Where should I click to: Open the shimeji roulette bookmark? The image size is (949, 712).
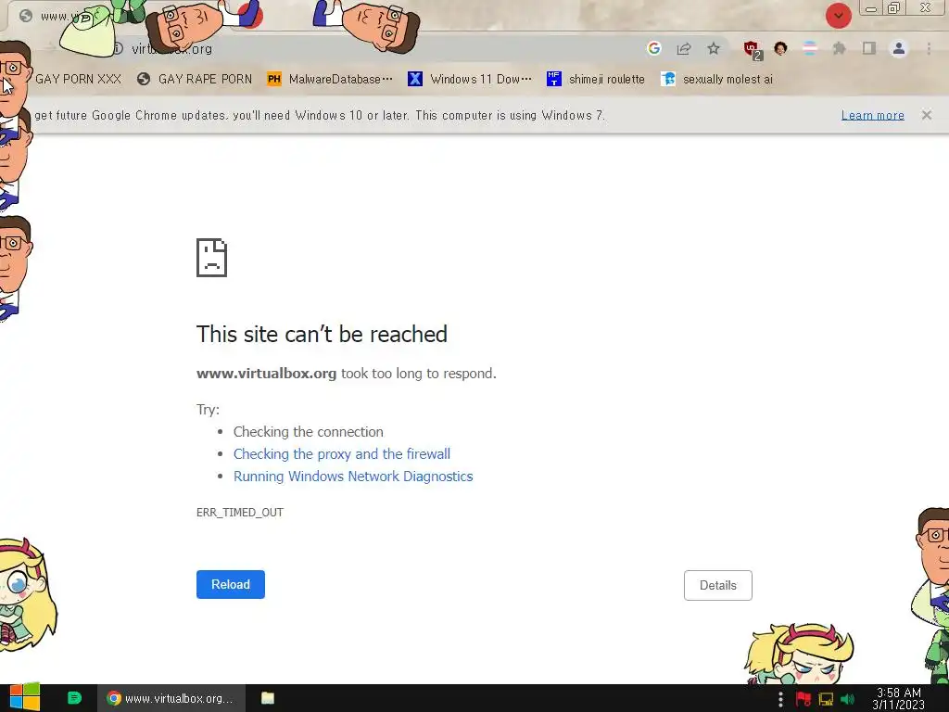596,79
